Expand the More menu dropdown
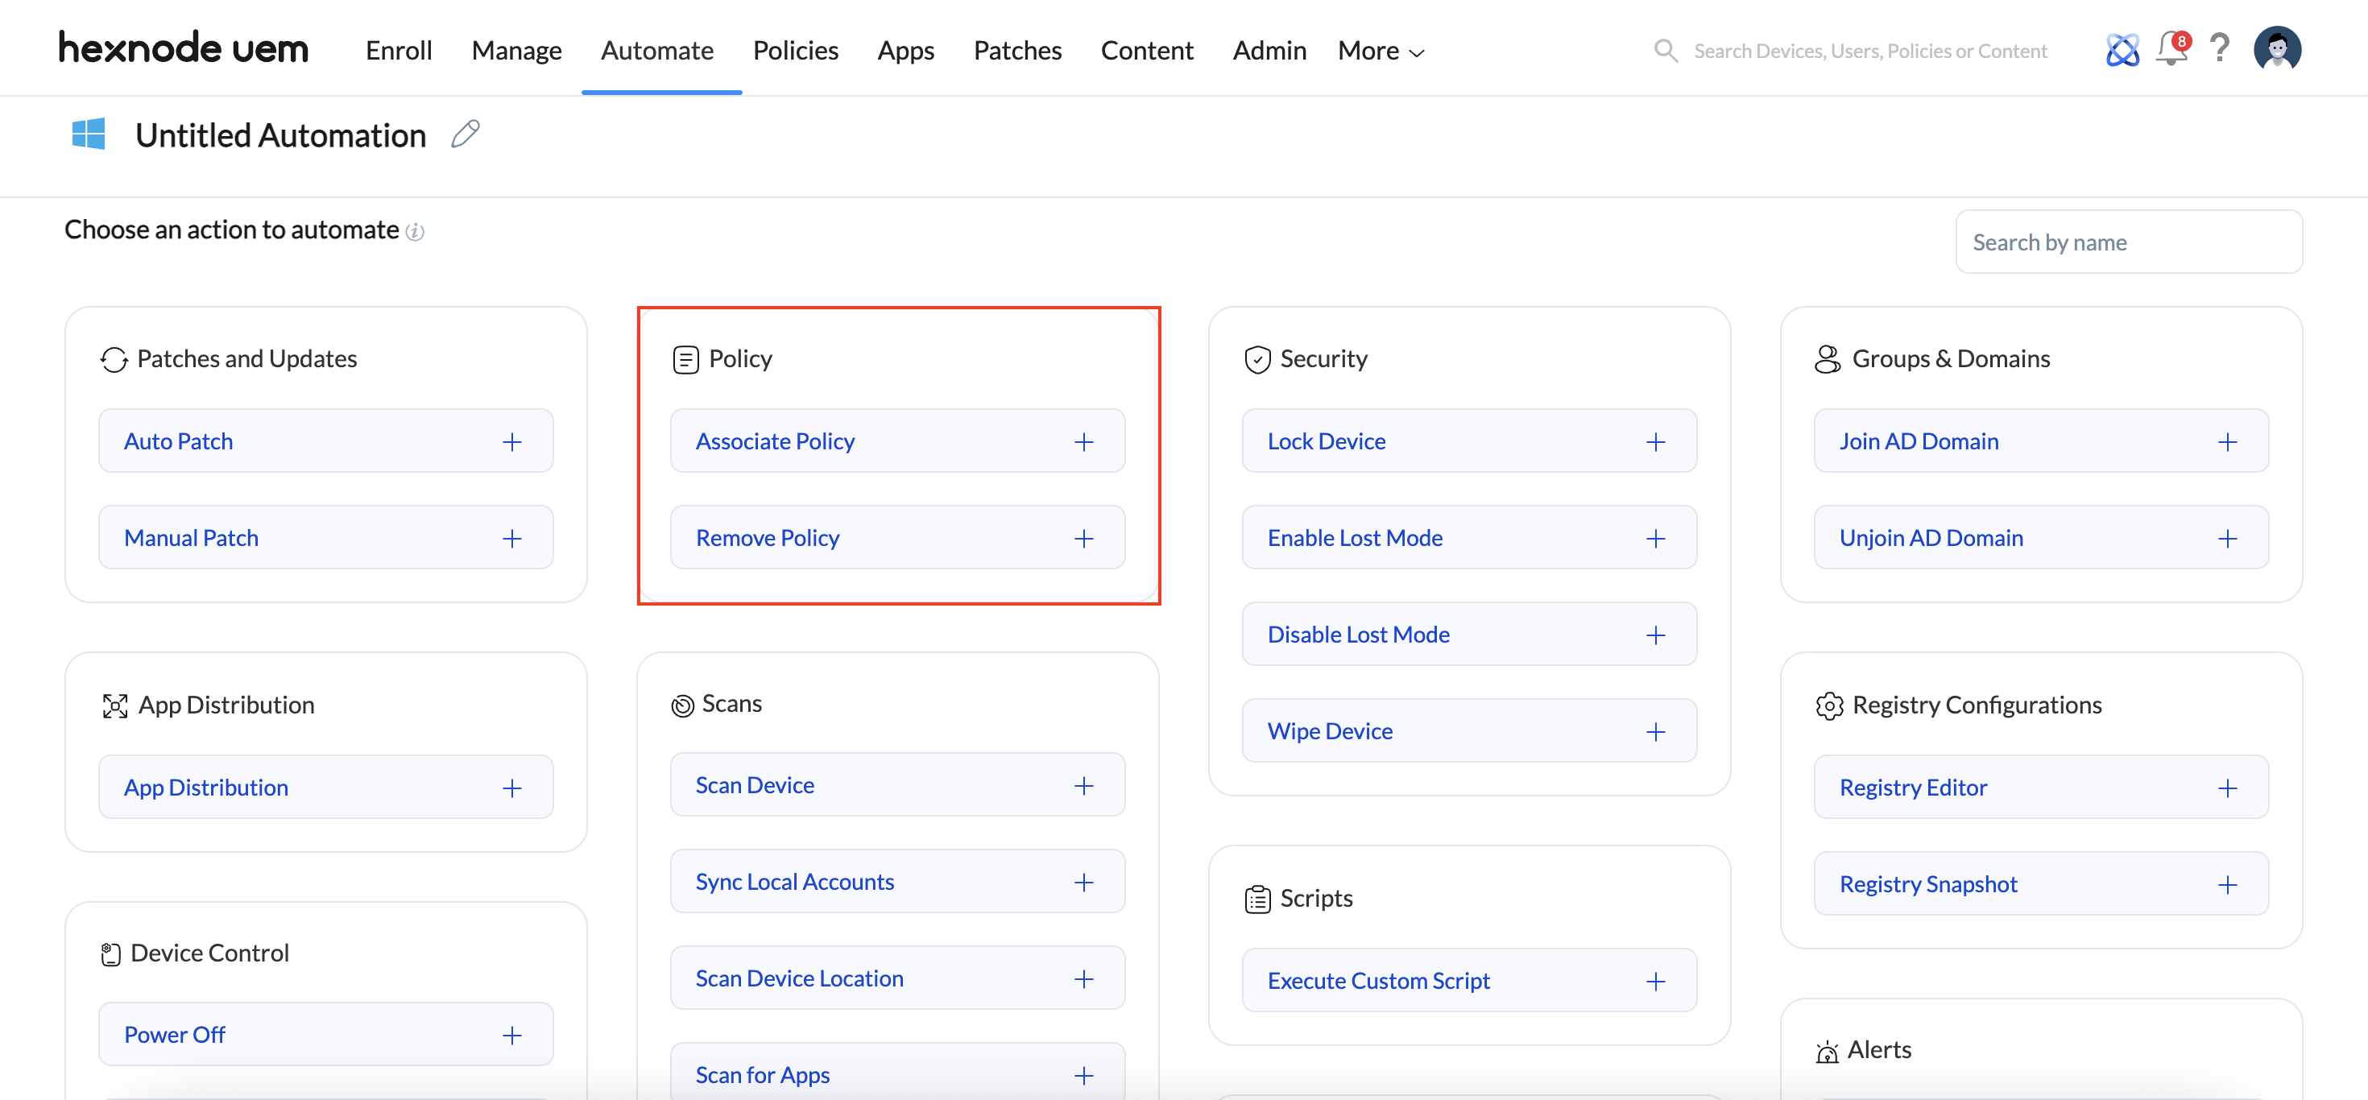The image size is (2368, 1100). 1380,51
